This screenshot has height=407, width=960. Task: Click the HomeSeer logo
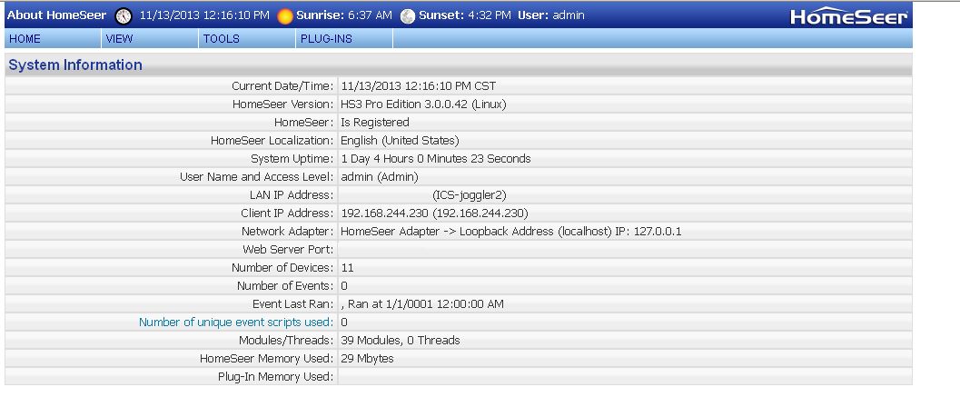pyautogui.click(x=848, y=17)
